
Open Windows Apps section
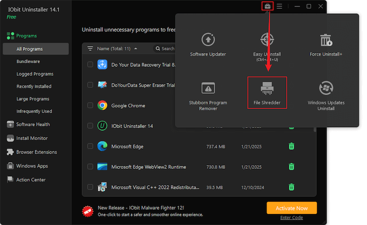click(28, 166)
